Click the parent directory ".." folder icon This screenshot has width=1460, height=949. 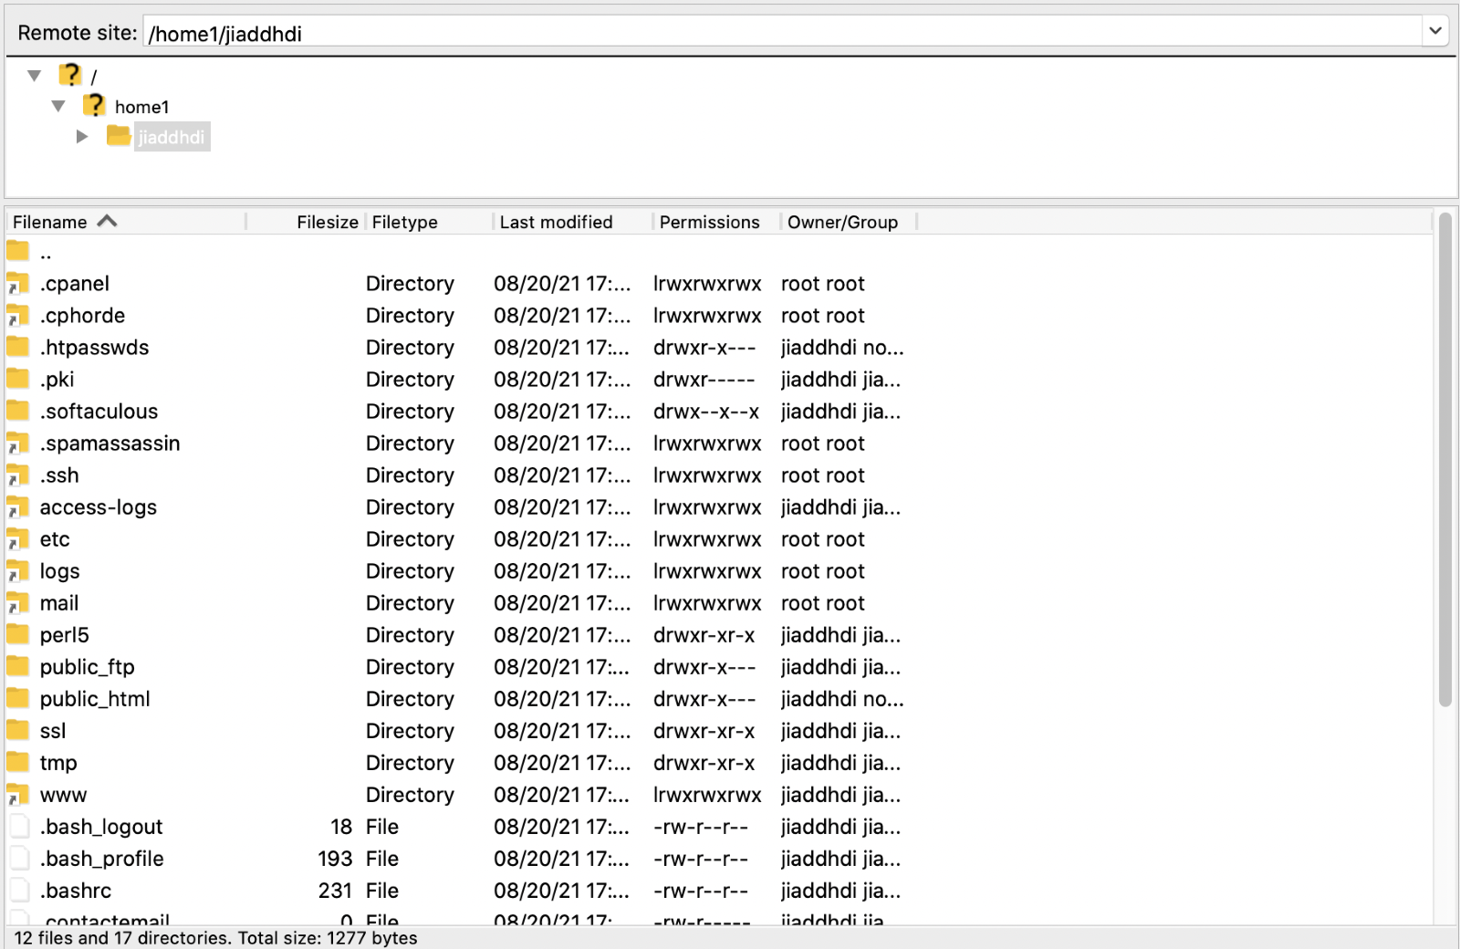tap(17, 252)
